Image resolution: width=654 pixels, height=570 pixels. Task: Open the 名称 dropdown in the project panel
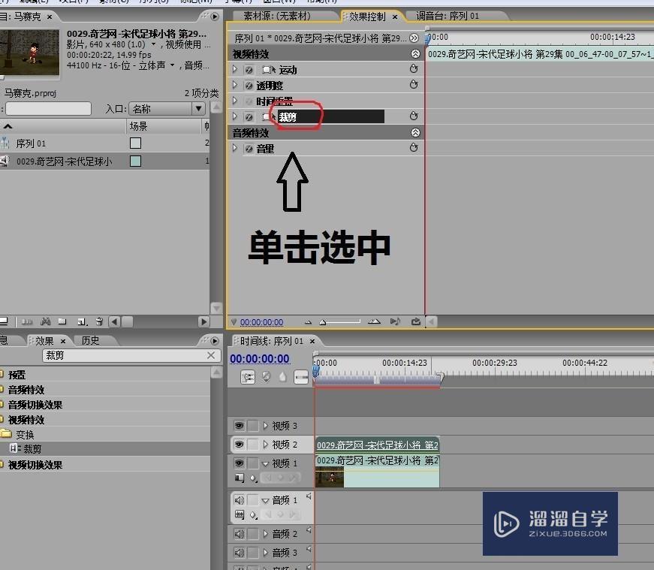tap(198, 107)
